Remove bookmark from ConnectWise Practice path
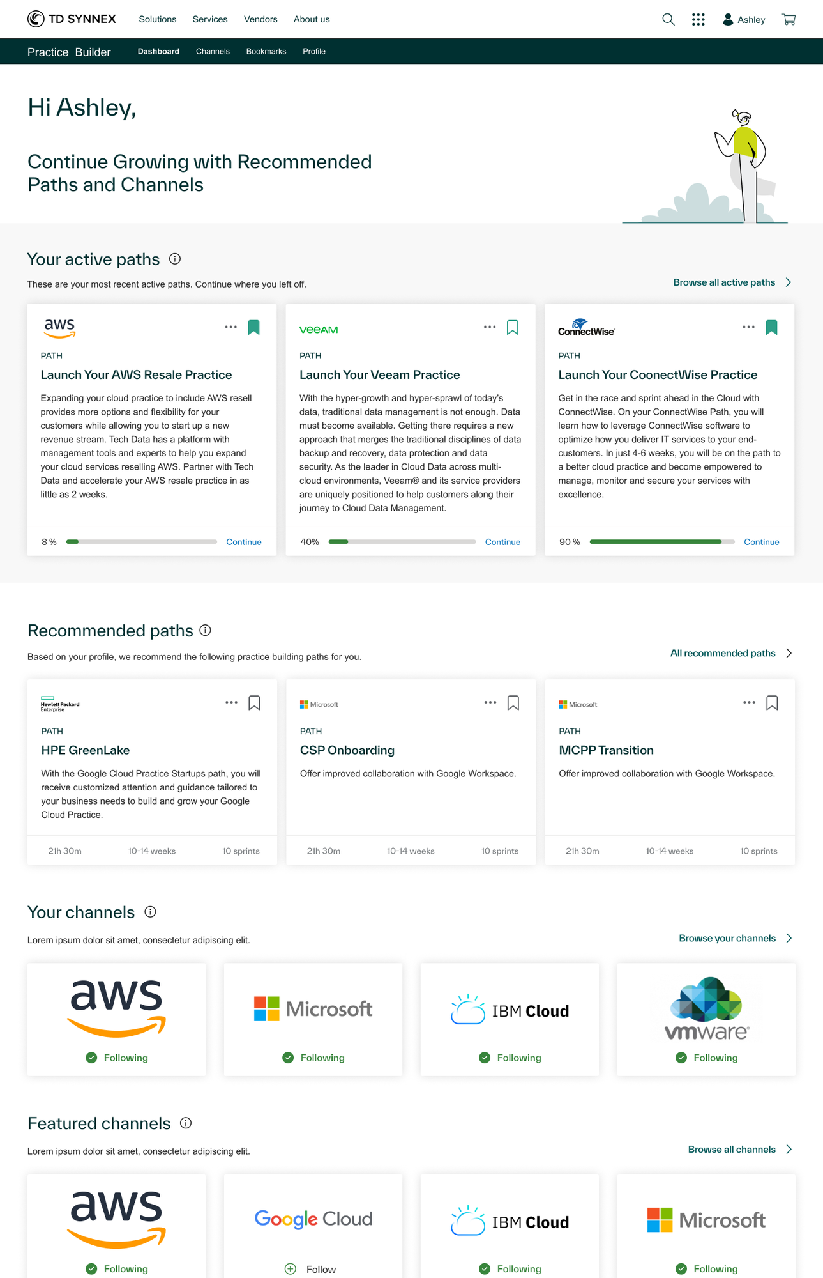 point(772,327)
